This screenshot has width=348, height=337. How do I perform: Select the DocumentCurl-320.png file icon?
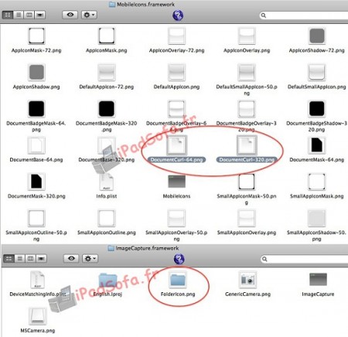[x=247, y=145]
